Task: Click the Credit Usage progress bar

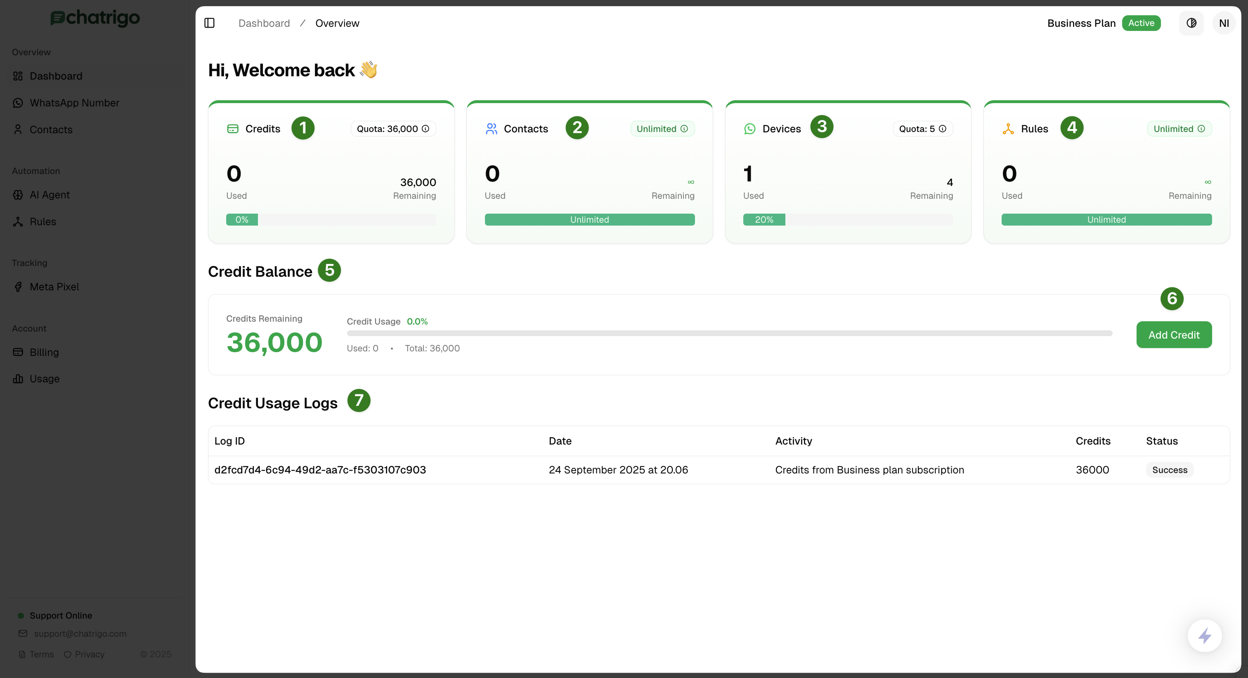Action: click(x=729, y=333)
